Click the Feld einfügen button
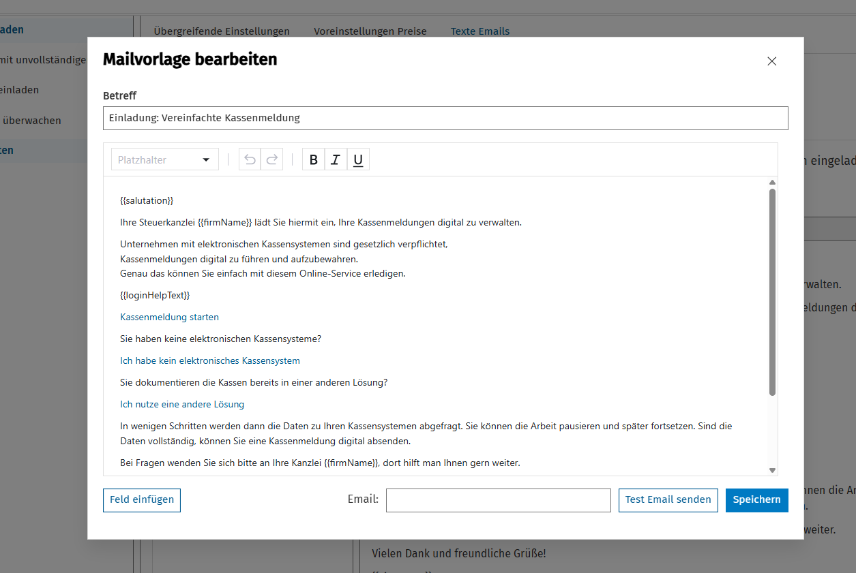The width and height of the screenshot is (856, 573). click(142, 500)
